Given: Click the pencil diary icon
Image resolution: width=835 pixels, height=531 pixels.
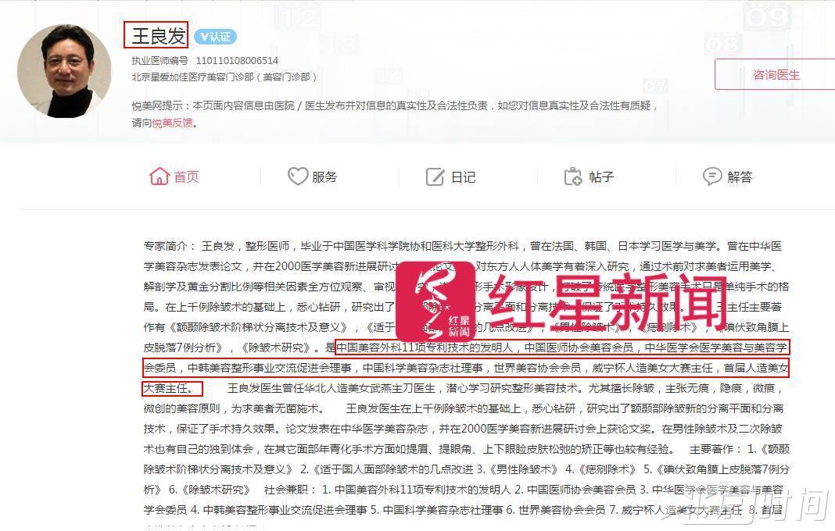Looking at the screenshot, I should click(x=435, y=176).
